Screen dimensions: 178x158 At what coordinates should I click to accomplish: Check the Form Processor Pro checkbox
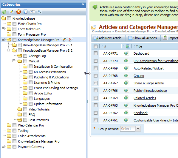tap(14, 34)
